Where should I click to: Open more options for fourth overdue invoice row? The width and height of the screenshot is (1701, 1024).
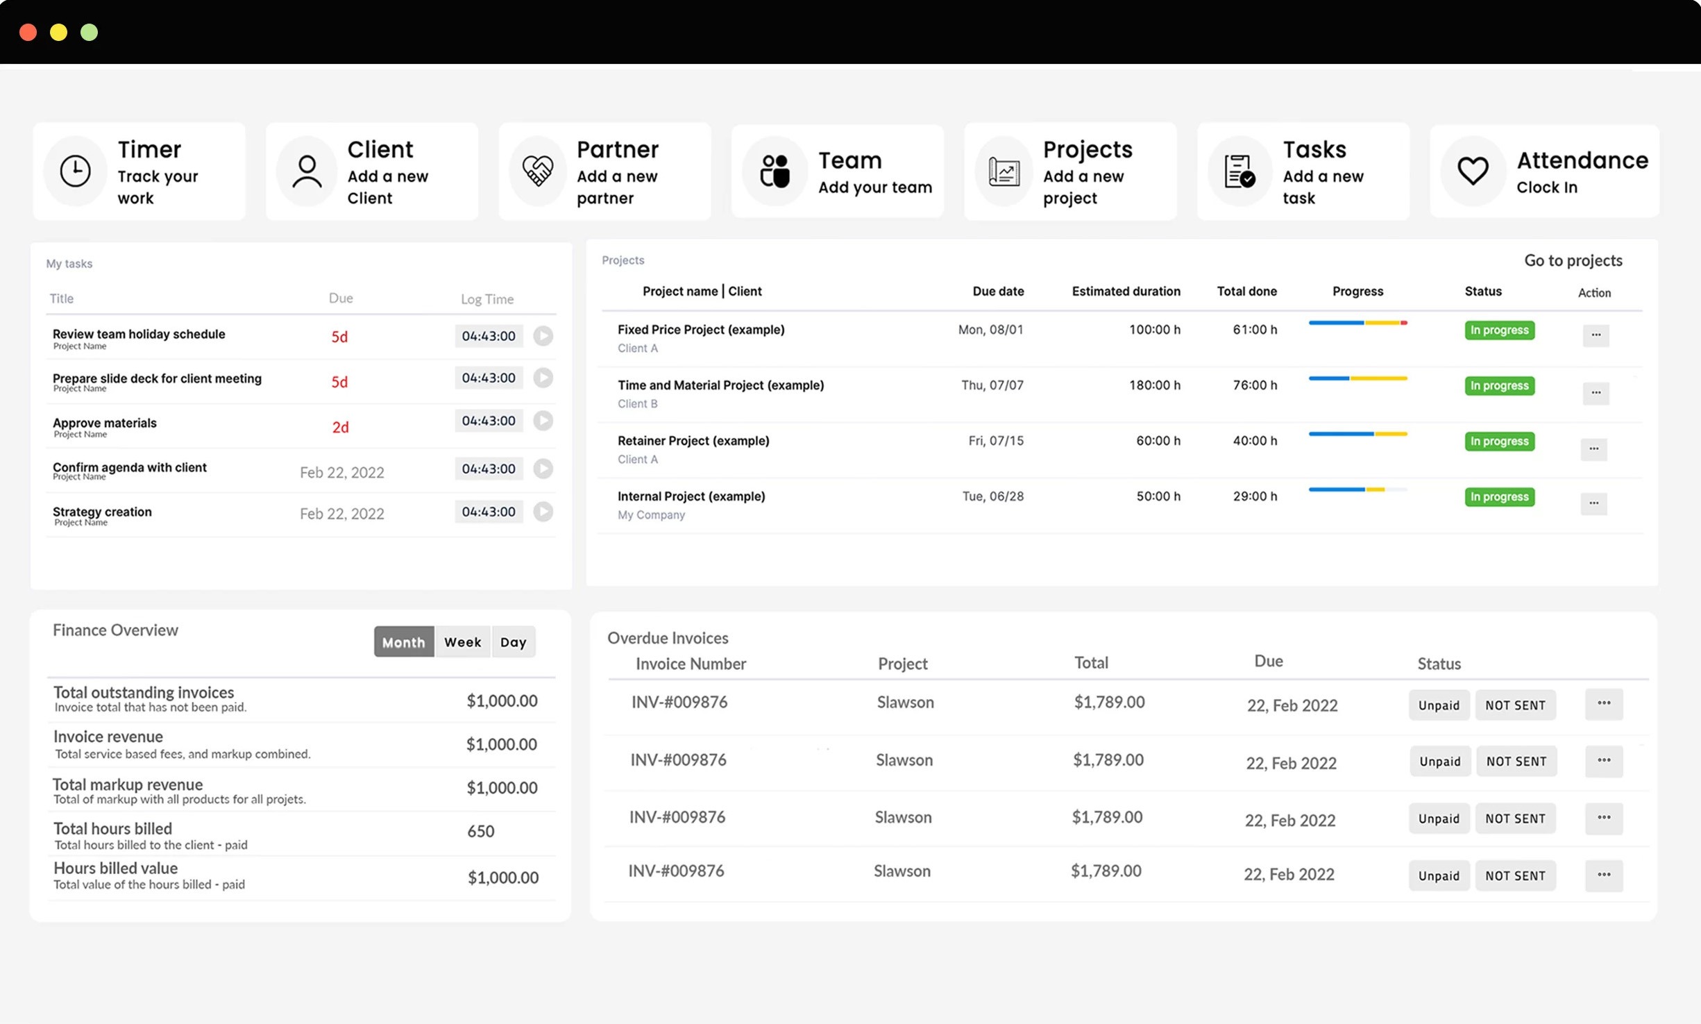tap(1604, 875)
